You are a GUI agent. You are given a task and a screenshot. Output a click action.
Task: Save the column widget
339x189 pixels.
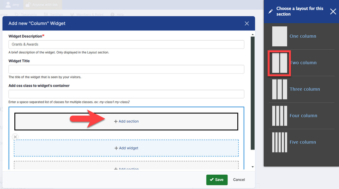click(217, 180)
